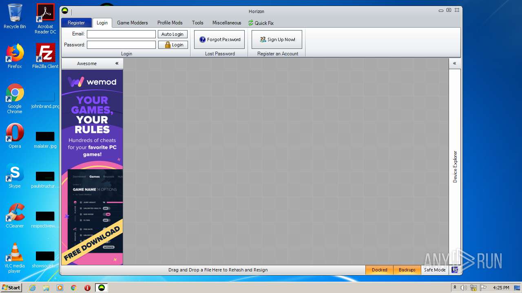
Task: Click the Windows Start button
Action: click(11, 288)
